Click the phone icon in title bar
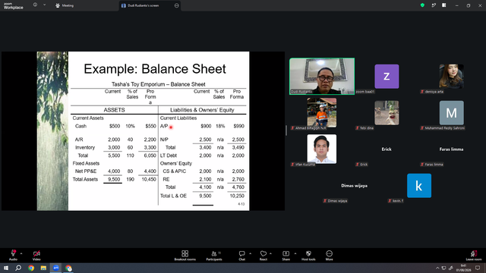Screen dimensions: 486x273 coord(434,5)
